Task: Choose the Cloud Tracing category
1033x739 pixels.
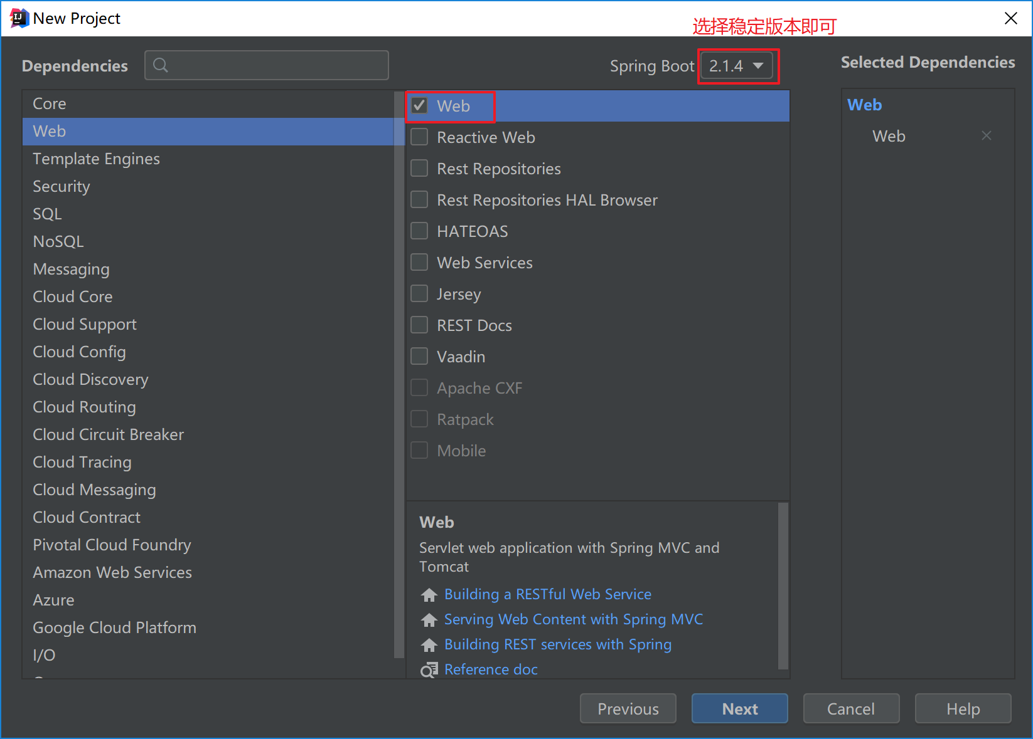Action: pos(208,462)
